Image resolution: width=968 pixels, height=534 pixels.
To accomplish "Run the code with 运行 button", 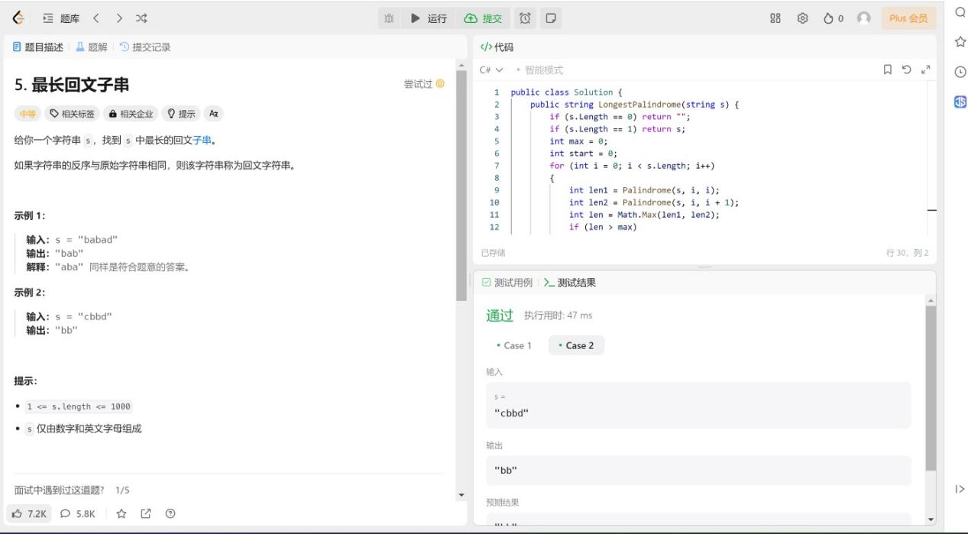I will 429,18.
